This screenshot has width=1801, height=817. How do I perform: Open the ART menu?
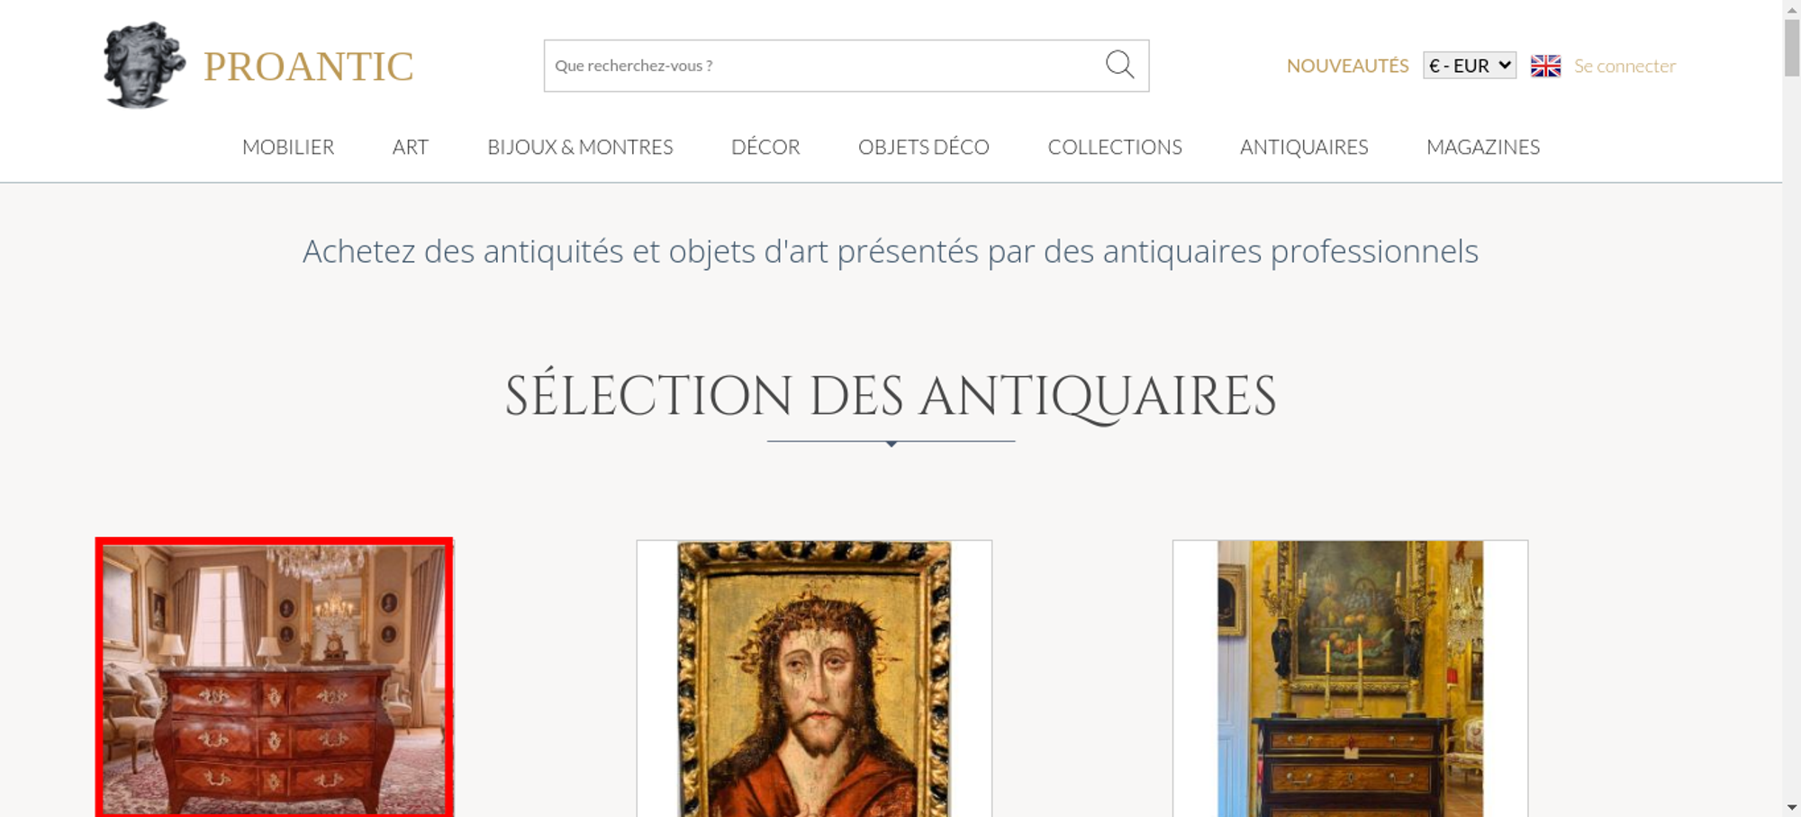(x=411, y=147)
